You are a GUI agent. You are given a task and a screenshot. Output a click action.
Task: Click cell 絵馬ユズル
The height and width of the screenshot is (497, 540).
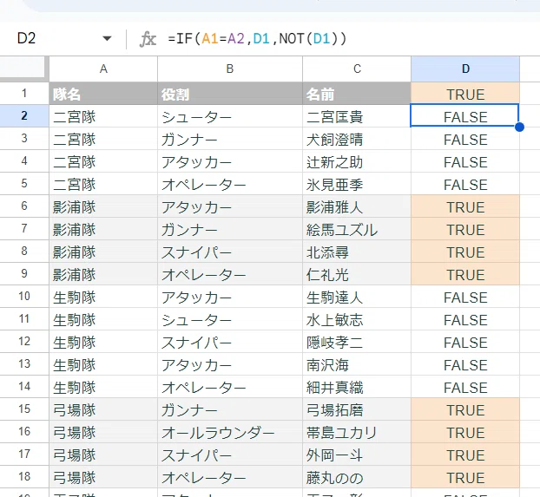357,229
